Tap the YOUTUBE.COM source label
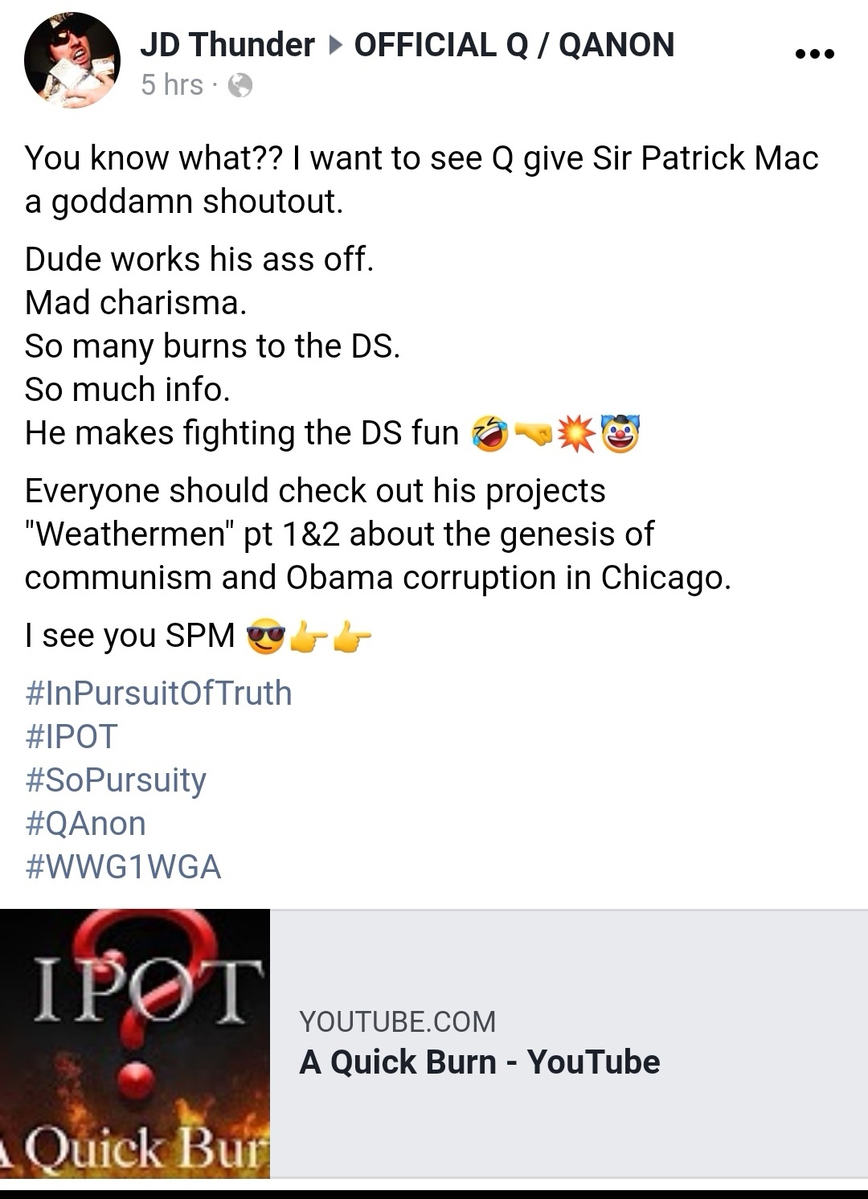Image resolution: width=868 pixels, height=1199 pixels. (398, 1021)
